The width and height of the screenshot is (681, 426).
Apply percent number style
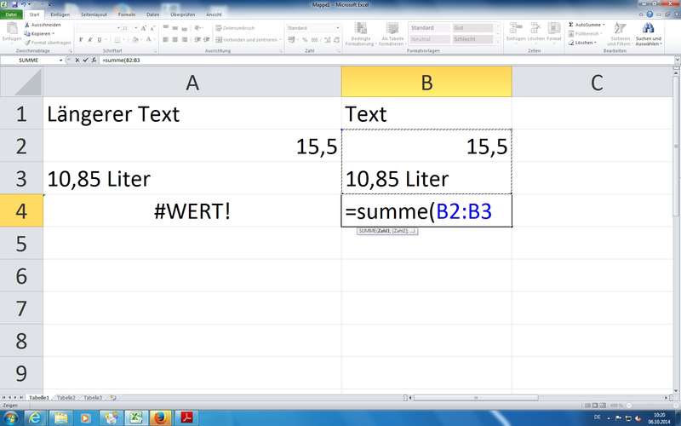(x=305, y=39)
